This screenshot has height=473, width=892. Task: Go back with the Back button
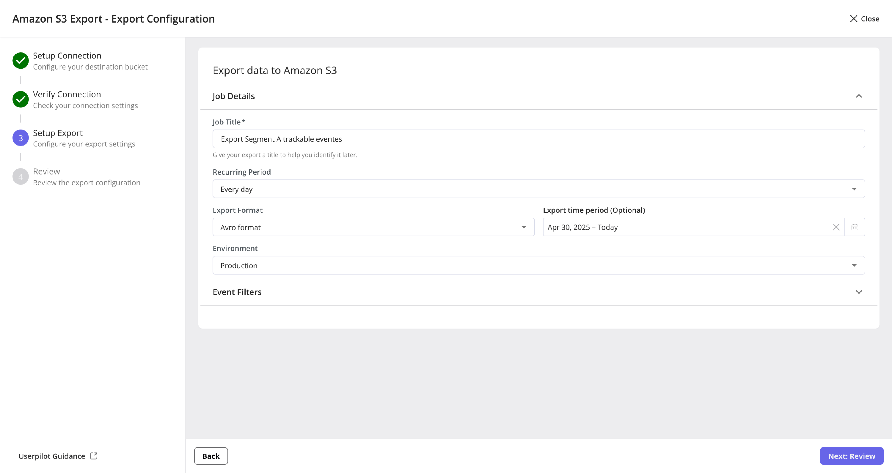pos(211,456)
